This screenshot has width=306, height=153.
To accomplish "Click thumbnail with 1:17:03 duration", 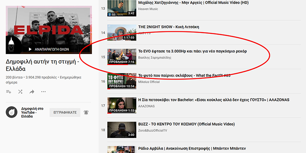I will (122, 33).
